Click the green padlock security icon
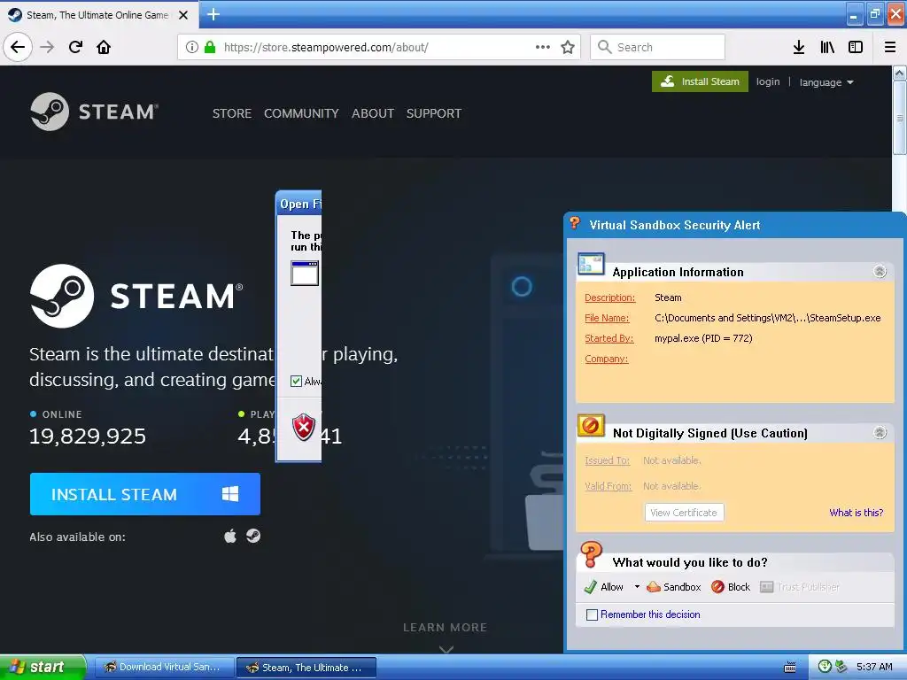Screen dimensions: 907x680 pos(210,47)
